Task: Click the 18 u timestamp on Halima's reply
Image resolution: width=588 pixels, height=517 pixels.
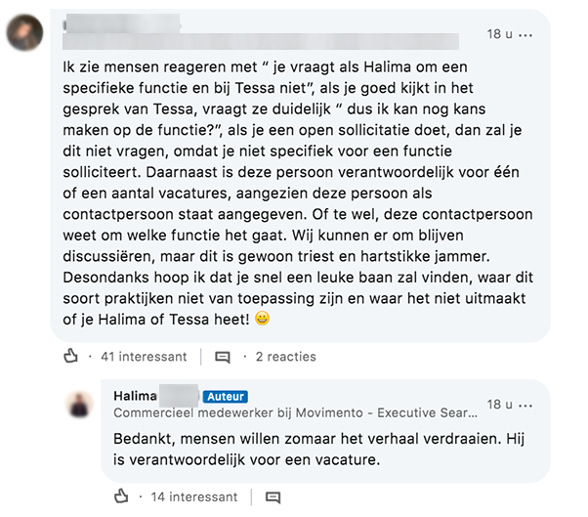Action: pyautogui.click(x=500, y=404)
